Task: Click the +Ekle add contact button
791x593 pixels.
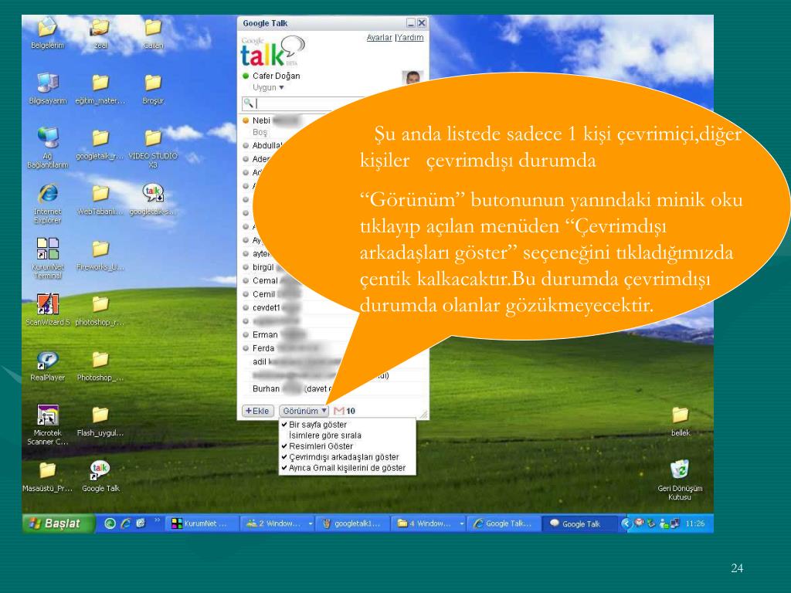Action: [258, 411]
